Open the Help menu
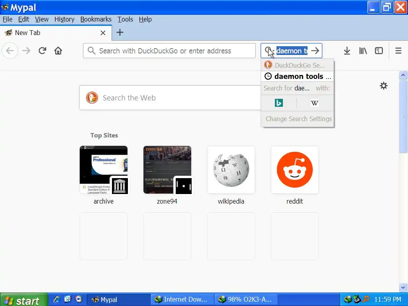 [145, 19]
